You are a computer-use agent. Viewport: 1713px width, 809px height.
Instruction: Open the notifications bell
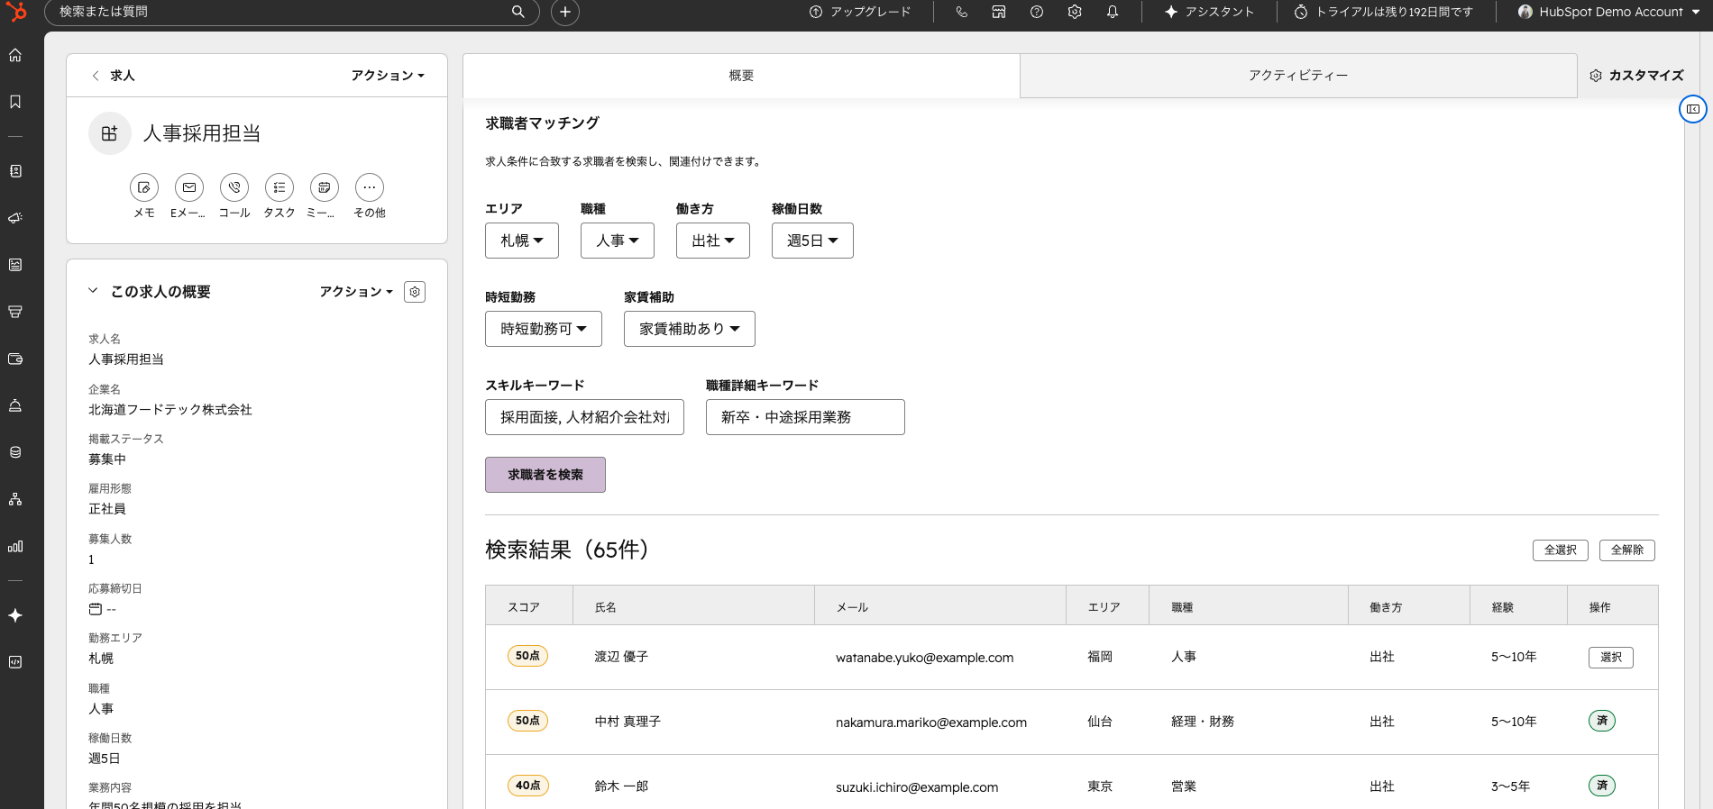(x=1113, y=12)
